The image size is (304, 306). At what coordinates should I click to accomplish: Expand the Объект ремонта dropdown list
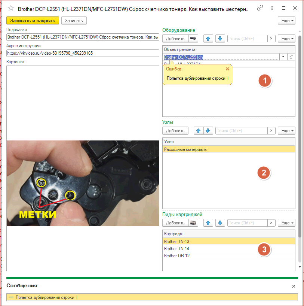(283, 57)
